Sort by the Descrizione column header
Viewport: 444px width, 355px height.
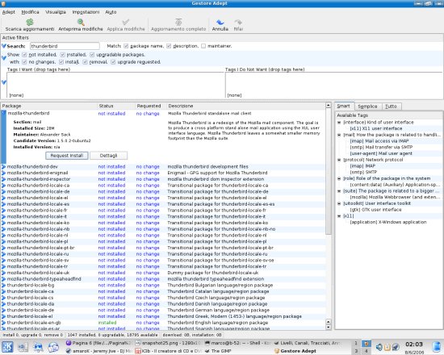pyautogui.click(x=245, y=106)
